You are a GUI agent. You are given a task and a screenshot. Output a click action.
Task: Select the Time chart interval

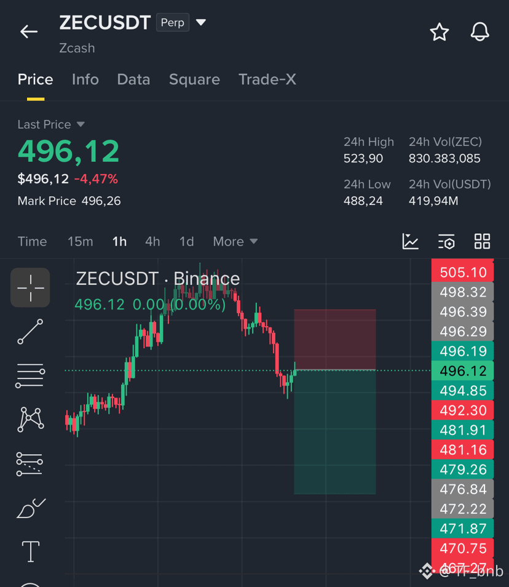click(x=32, y=241)
